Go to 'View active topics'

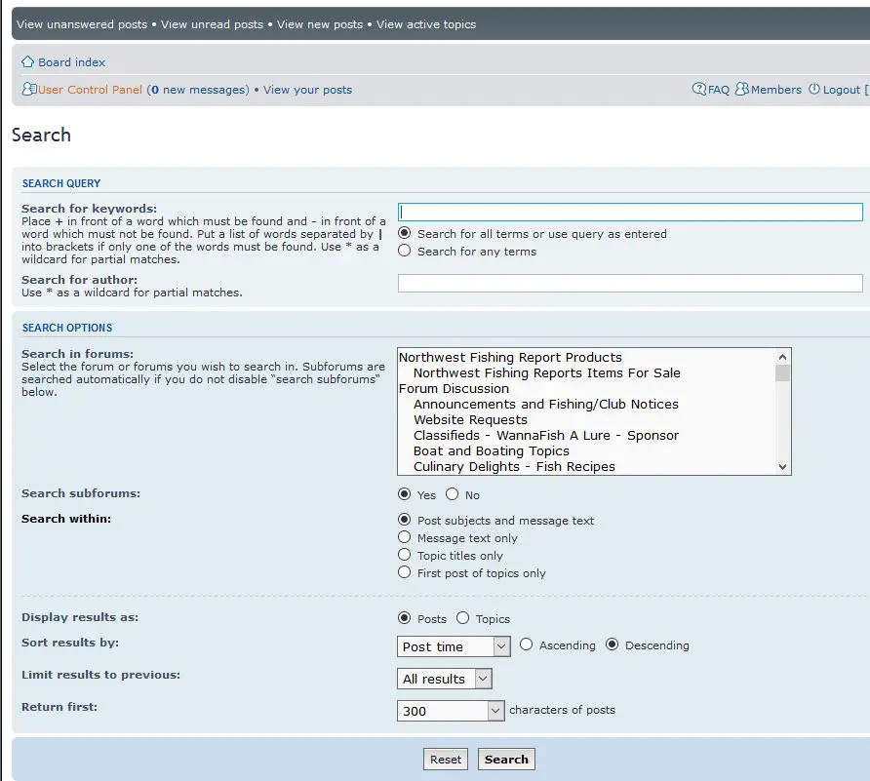[x=426, y=24]
